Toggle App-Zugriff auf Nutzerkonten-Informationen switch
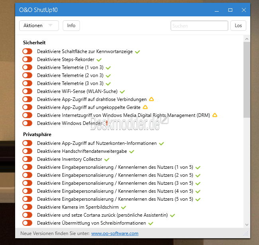 27,143
